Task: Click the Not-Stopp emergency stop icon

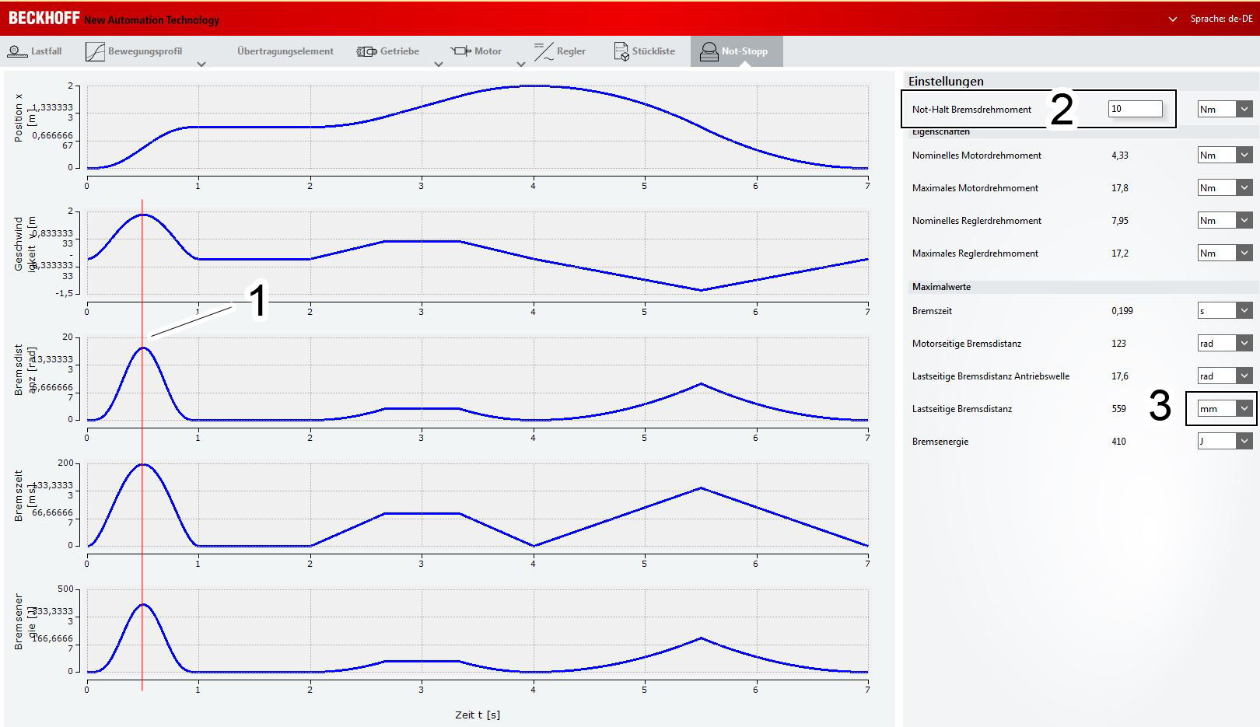Action: (x=709, y=51)
